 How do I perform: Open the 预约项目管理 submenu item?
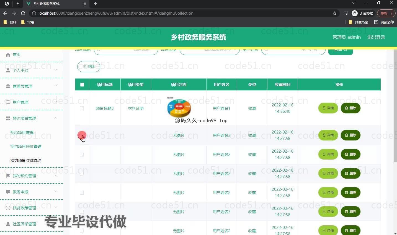[x=22, y=133]
